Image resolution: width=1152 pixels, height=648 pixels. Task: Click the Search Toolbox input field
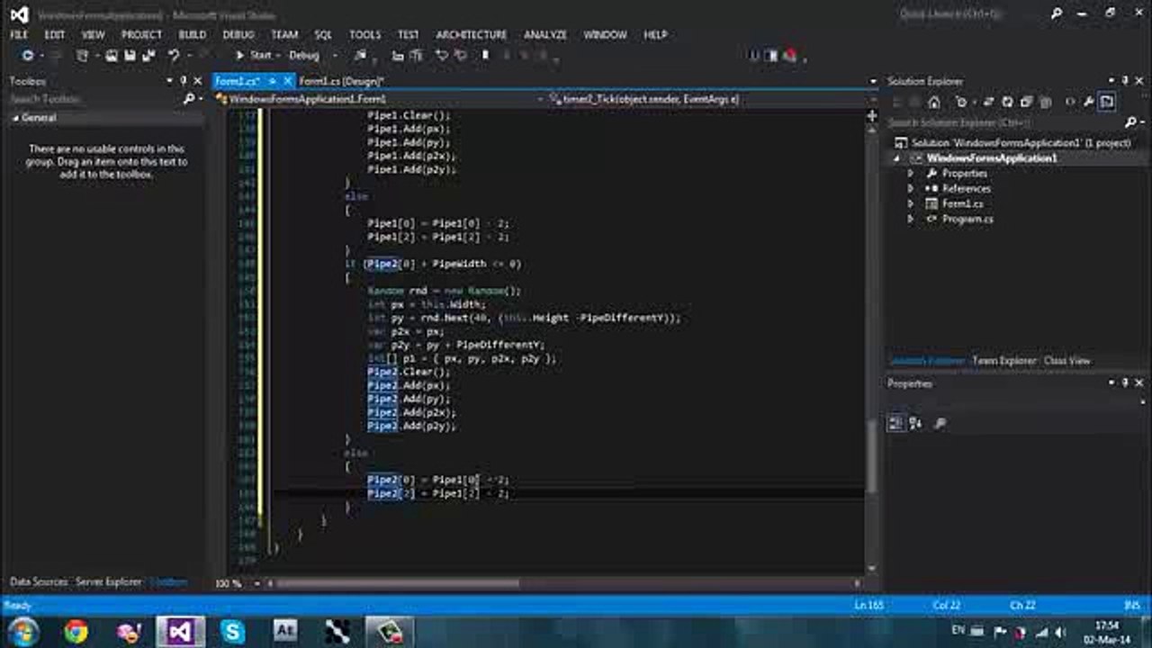tap(94, 99)
